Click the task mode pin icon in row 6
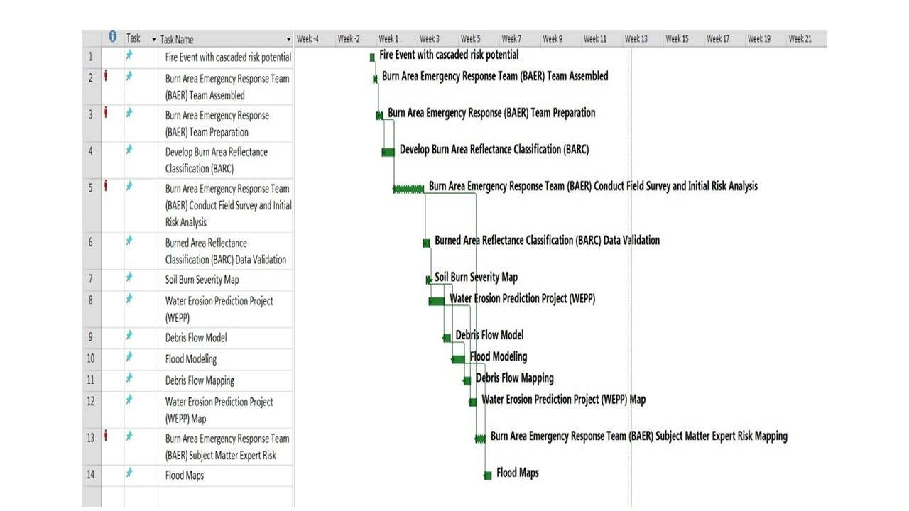909x511 pixels. tap(129, 240)
